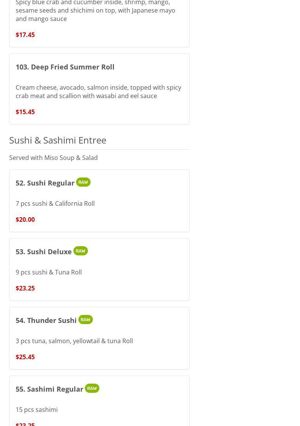Choose 54. Thunder Sushi item title
Image resolution: width=300 pixels, height=426 pixels.
(46, 320)
